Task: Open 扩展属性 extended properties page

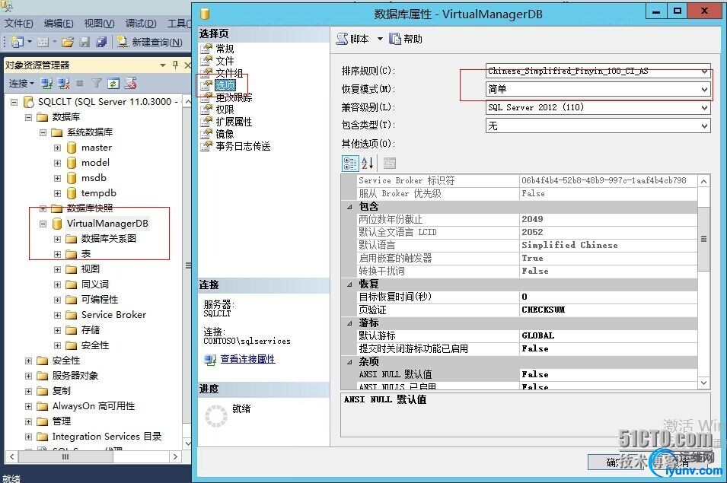Action: coord(234,122)
